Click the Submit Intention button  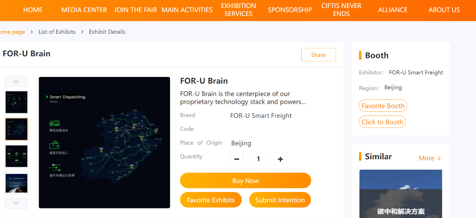coord(280,200)
